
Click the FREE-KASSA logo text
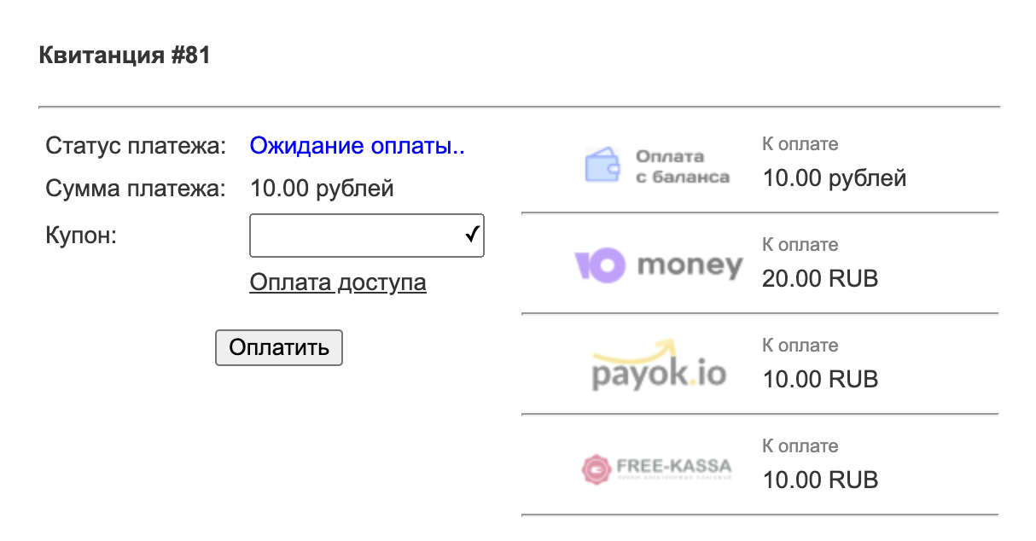coord(673,467)
